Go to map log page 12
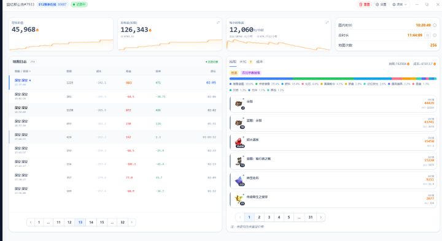 (69, 222)
